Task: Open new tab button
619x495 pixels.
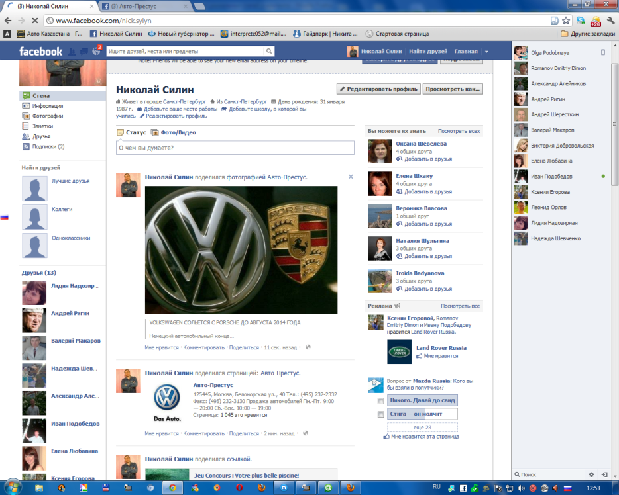Action: 199,6
